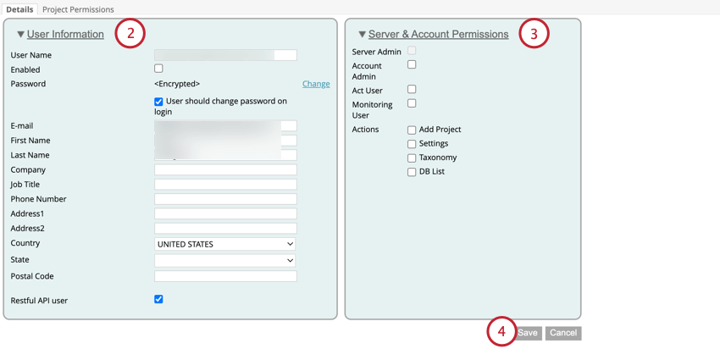Enable the Monitoring User checkbox

(x=412, y=103)
